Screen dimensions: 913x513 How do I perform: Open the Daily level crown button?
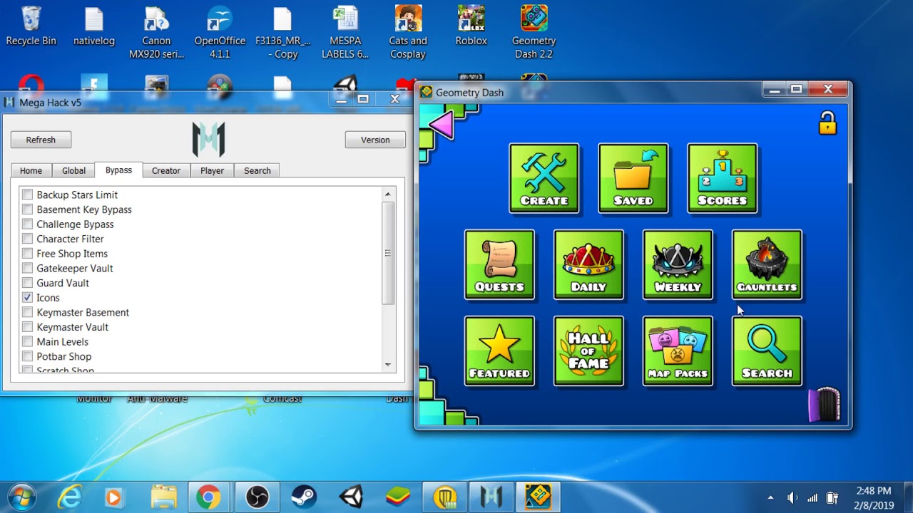coord(588,264)
